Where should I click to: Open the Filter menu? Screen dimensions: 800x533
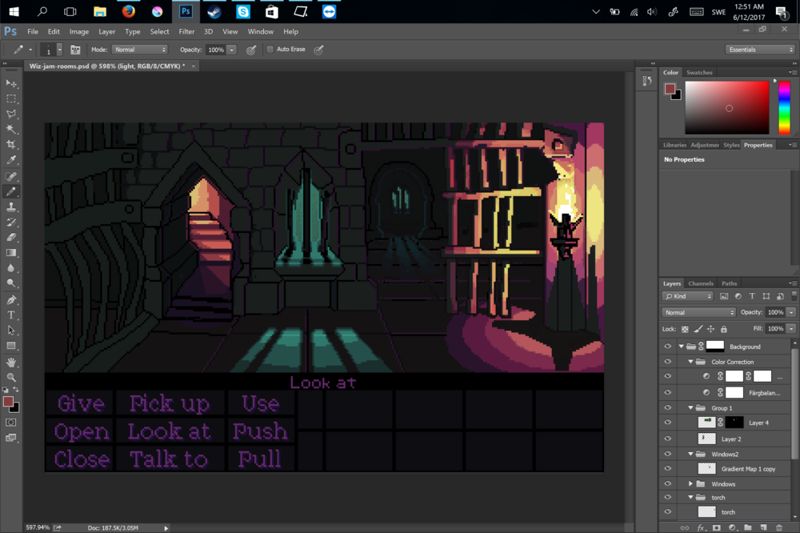(x=186, y=31)
